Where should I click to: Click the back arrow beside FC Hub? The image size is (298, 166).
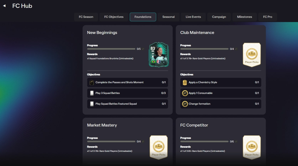pyautogui.click(x=4, y=6)
